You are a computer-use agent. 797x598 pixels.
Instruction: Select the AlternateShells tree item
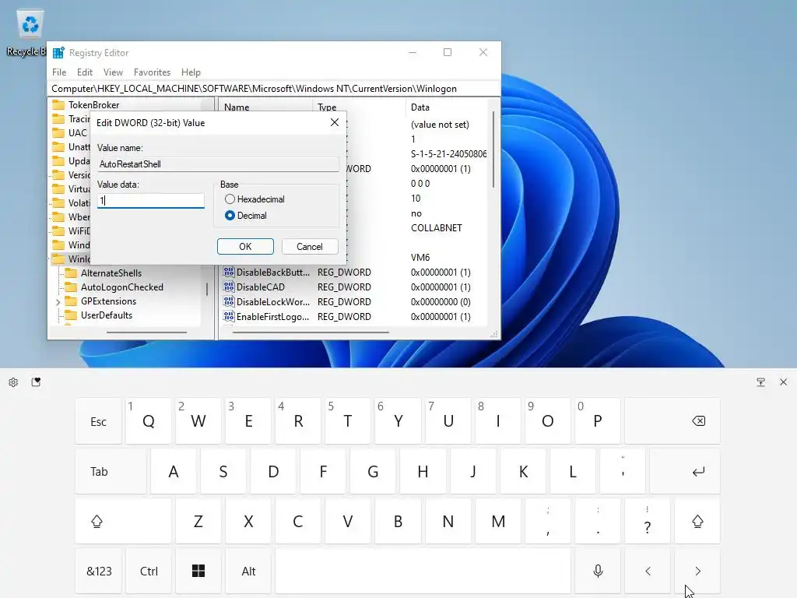coord(111,273)
